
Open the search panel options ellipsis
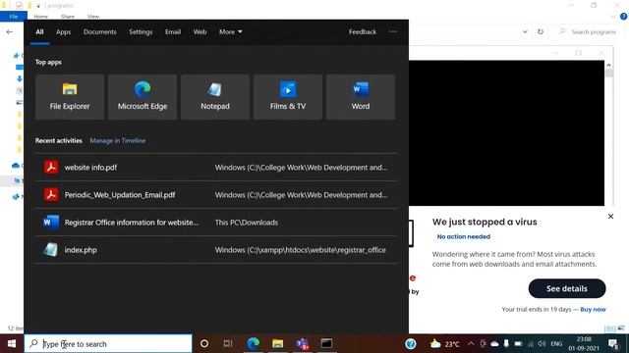(x=393, y=31)
